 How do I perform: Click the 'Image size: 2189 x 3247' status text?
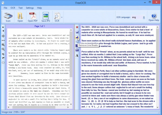13,112
